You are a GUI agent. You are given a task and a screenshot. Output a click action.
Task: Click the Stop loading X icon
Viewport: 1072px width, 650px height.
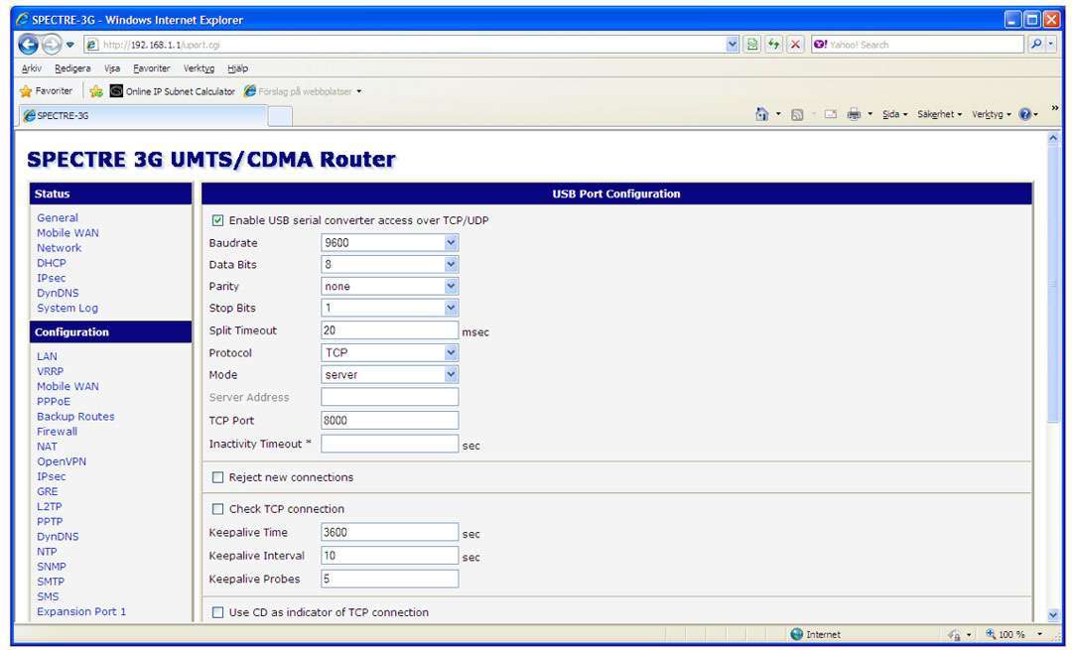click(x=795, y=45)
